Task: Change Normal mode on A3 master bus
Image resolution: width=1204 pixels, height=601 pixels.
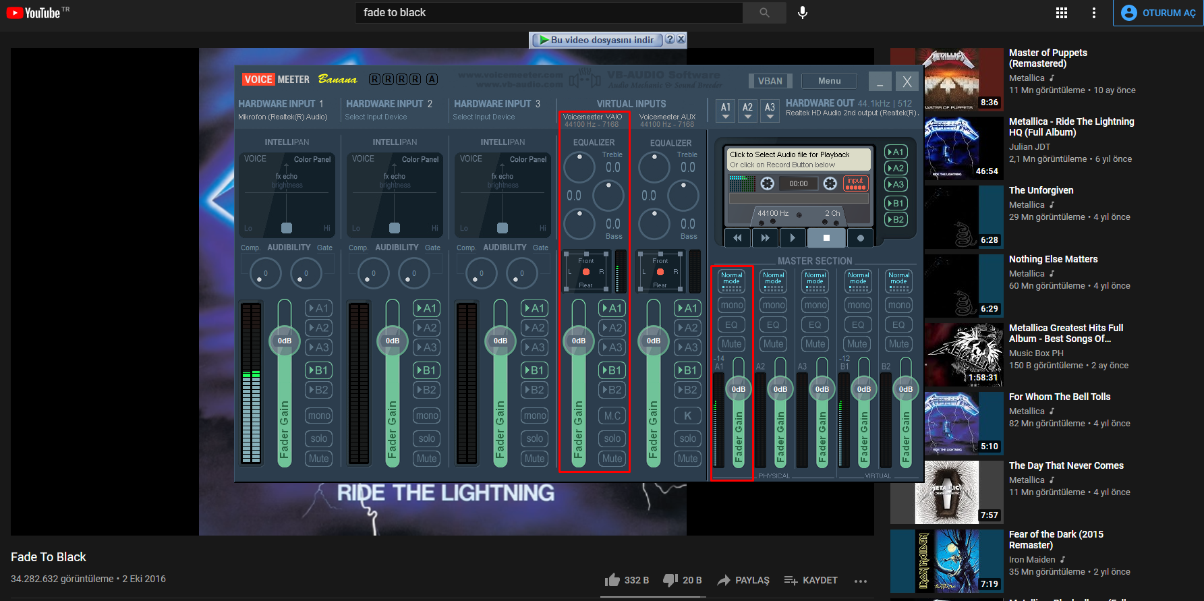Action: pyautogui.click(x=815, y=281)
